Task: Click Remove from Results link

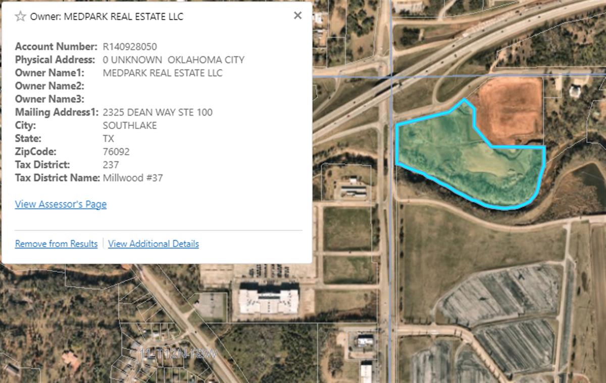Action: pos(56,244)
